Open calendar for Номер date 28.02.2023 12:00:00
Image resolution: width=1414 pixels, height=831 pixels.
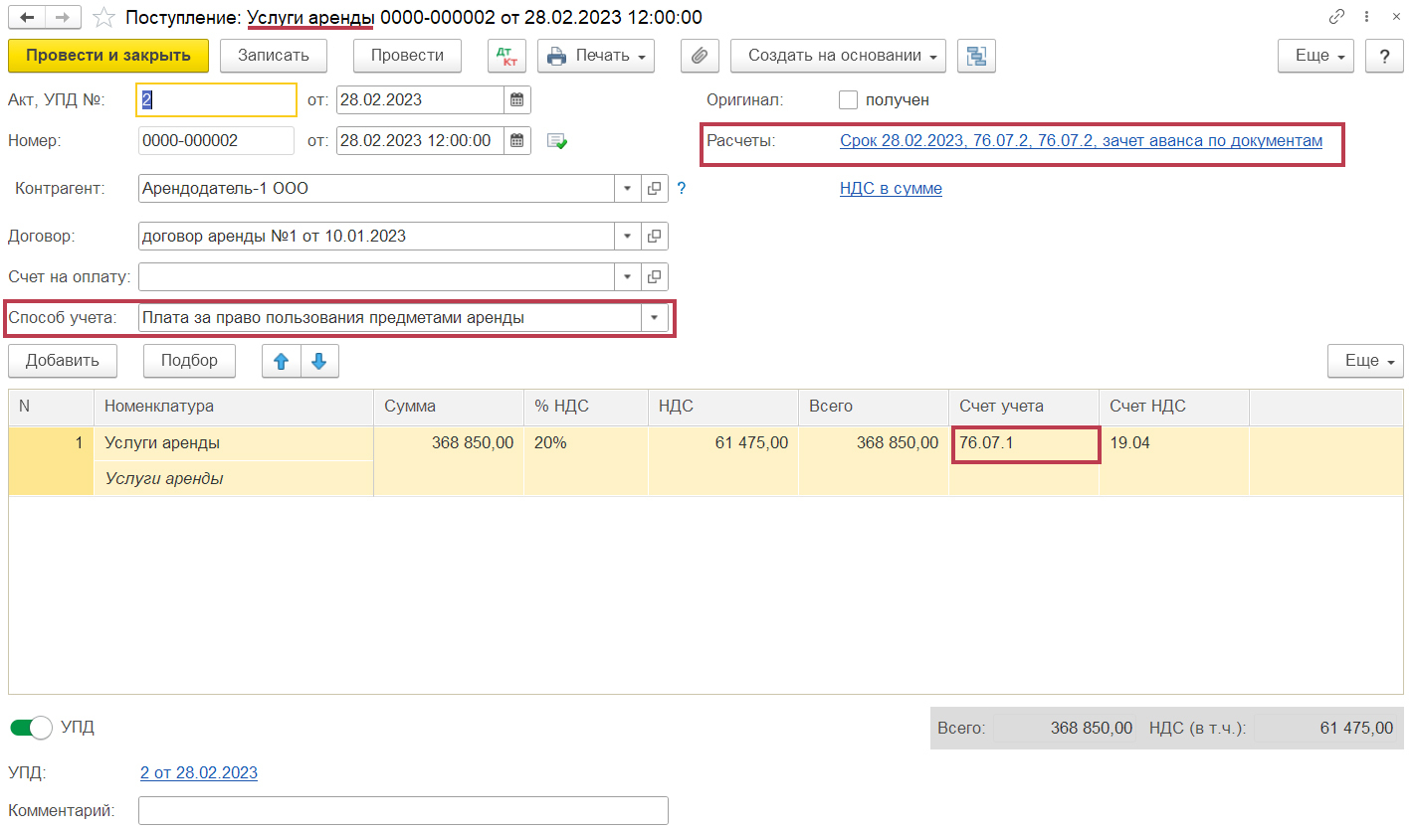tap(516, 140)
